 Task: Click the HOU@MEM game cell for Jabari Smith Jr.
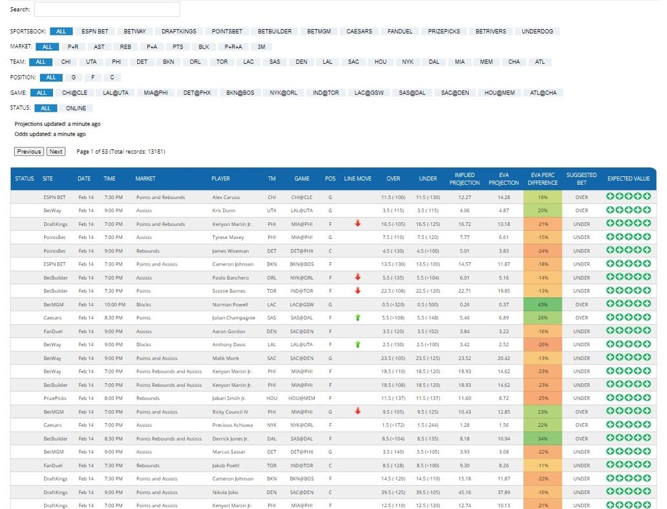coord(302,398)
